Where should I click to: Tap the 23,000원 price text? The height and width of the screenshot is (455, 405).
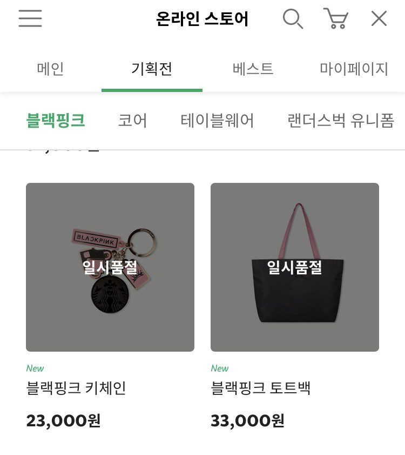(63, 421)
